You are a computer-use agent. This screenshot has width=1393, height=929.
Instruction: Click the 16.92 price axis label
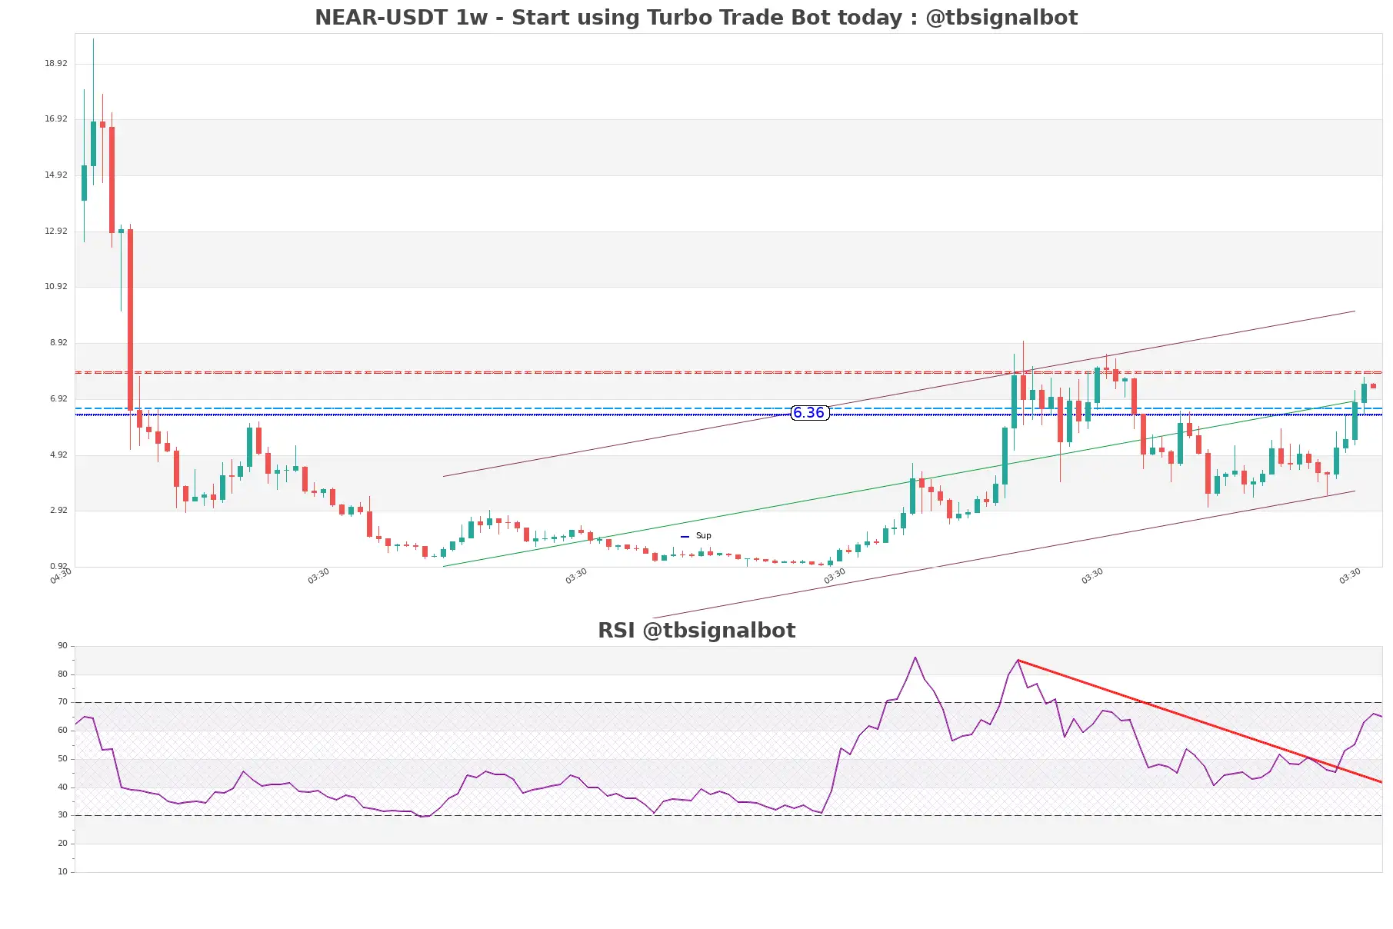56,119
